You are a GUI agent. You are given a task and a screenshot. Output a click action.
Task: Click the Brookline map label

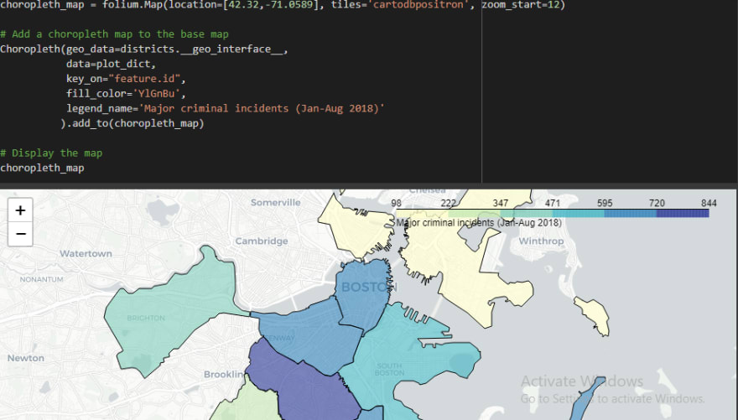point(224,375)
